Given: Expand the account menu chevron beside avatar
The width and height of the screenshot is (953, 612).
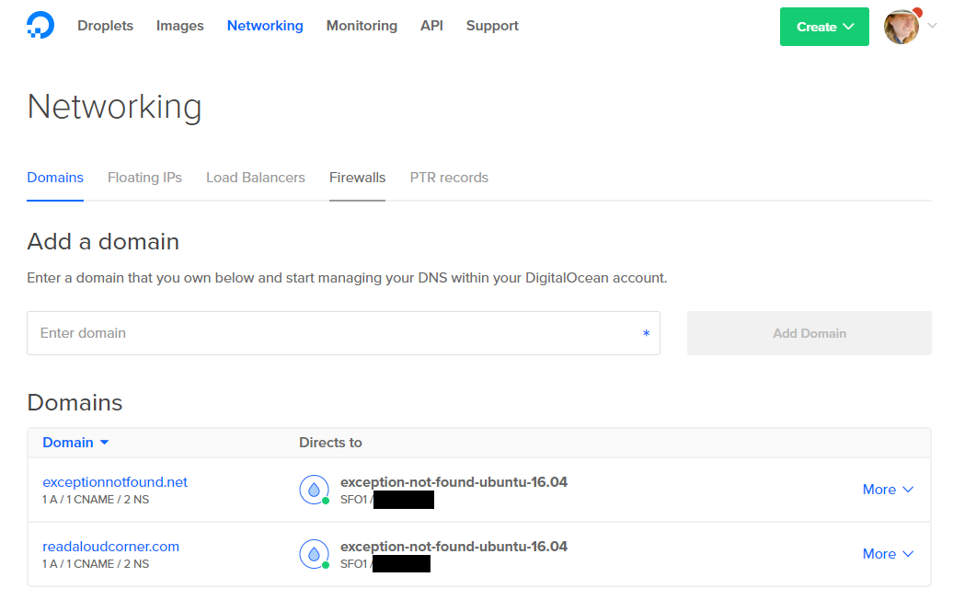Looking at the screenshot, I should coord(933,26).
